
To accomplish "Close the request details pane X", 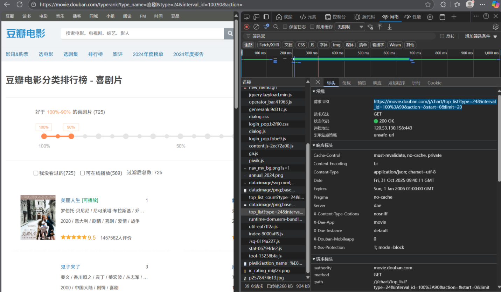I will pyautogui.click(x=318, y=82).
